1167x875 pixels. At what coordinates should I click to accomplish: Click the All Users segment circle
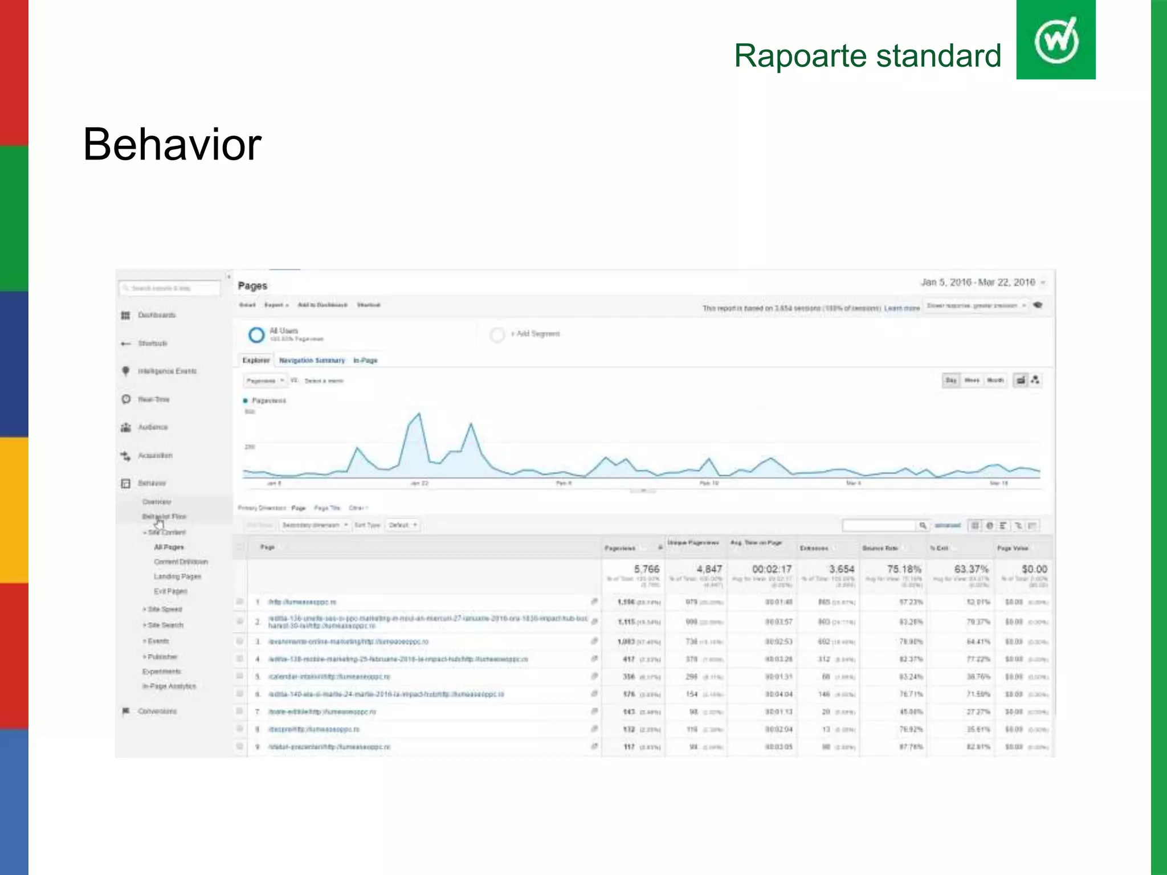coord(256,334)
